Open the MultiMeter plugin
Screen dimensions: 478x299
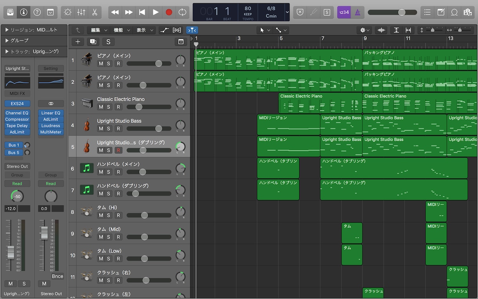coord(51,132)
